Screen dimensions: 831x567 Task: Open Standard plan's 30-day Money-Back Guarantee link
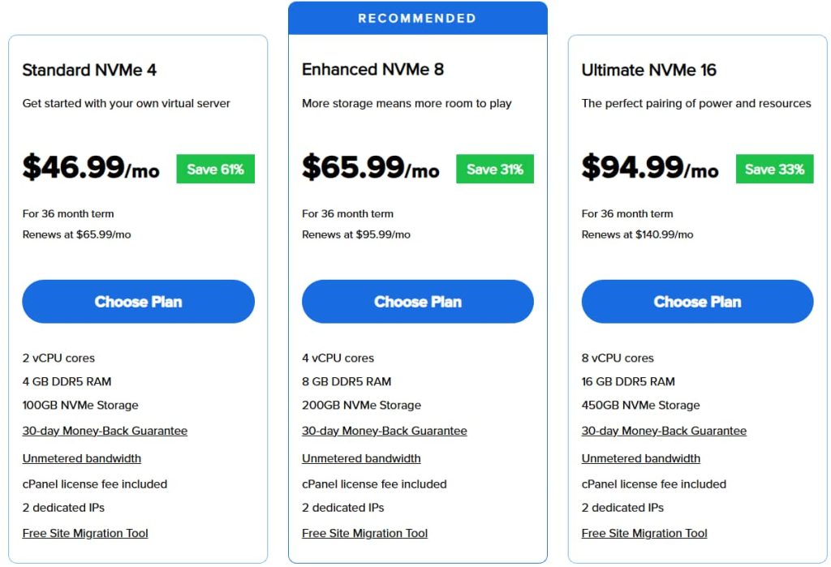point(105,431)
